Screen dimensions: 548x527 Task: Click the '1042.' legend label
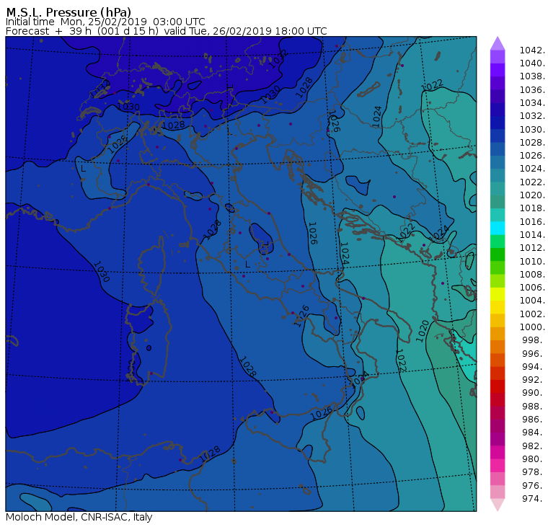click(532, 50)
